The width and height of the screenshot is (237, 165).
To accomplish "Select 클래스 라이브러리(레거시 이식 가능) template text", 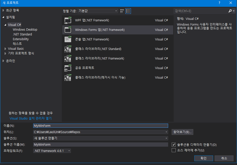I will coord(100,77).
